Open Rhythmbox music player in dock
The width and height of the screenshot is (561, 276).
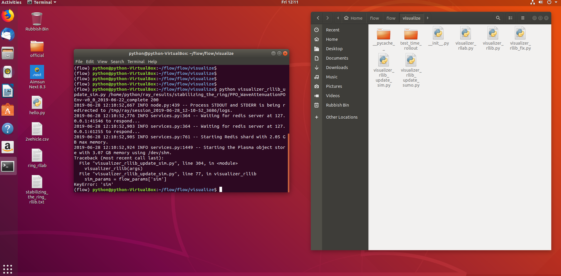8,72
